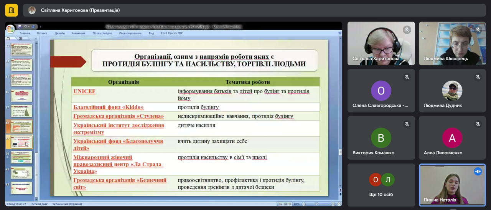Viewport: 491px width, 210px height.
Task: Select slide 14 thumbnail
Action: coord(21,65)
